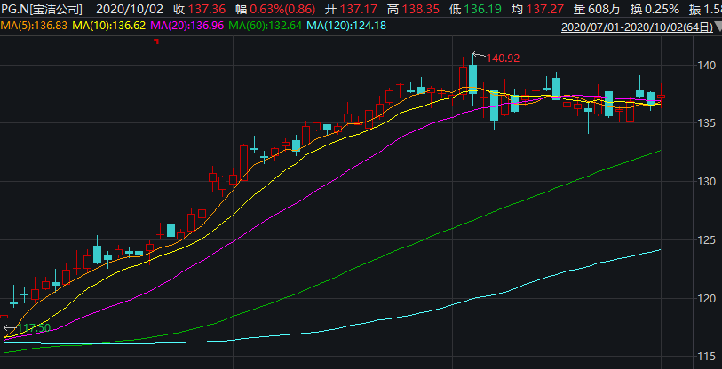Click the 117.50 low price marker

[x=34, y=328]
